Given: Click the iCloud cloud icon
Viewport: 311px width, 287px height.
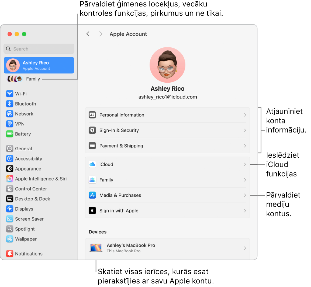Looking at the screenshot, I should click(x=92, y=165).
